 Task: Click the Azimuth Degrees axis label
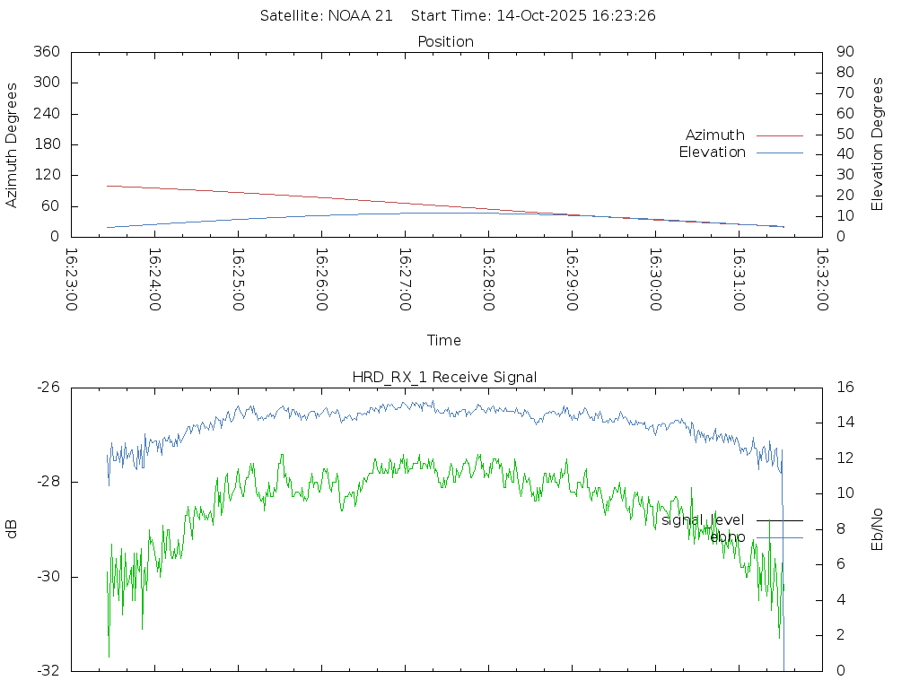pyautogui.click(x=13, y=144)
